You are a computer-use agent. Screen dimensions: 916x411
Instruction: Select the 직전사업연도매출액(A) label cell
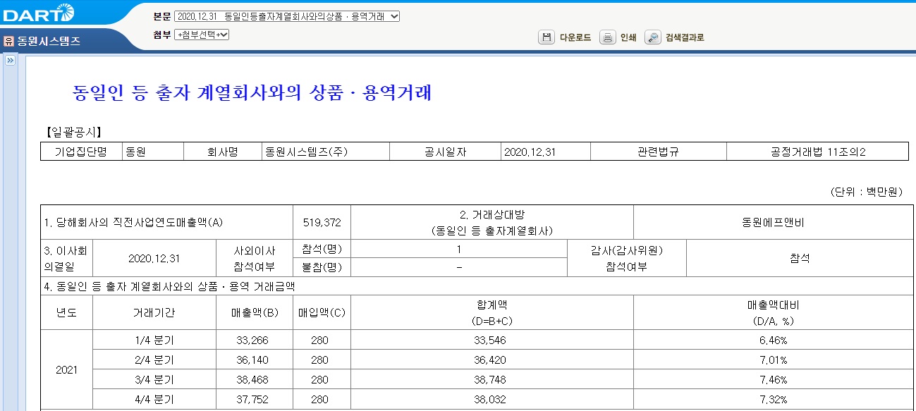[x=166, y=222]
